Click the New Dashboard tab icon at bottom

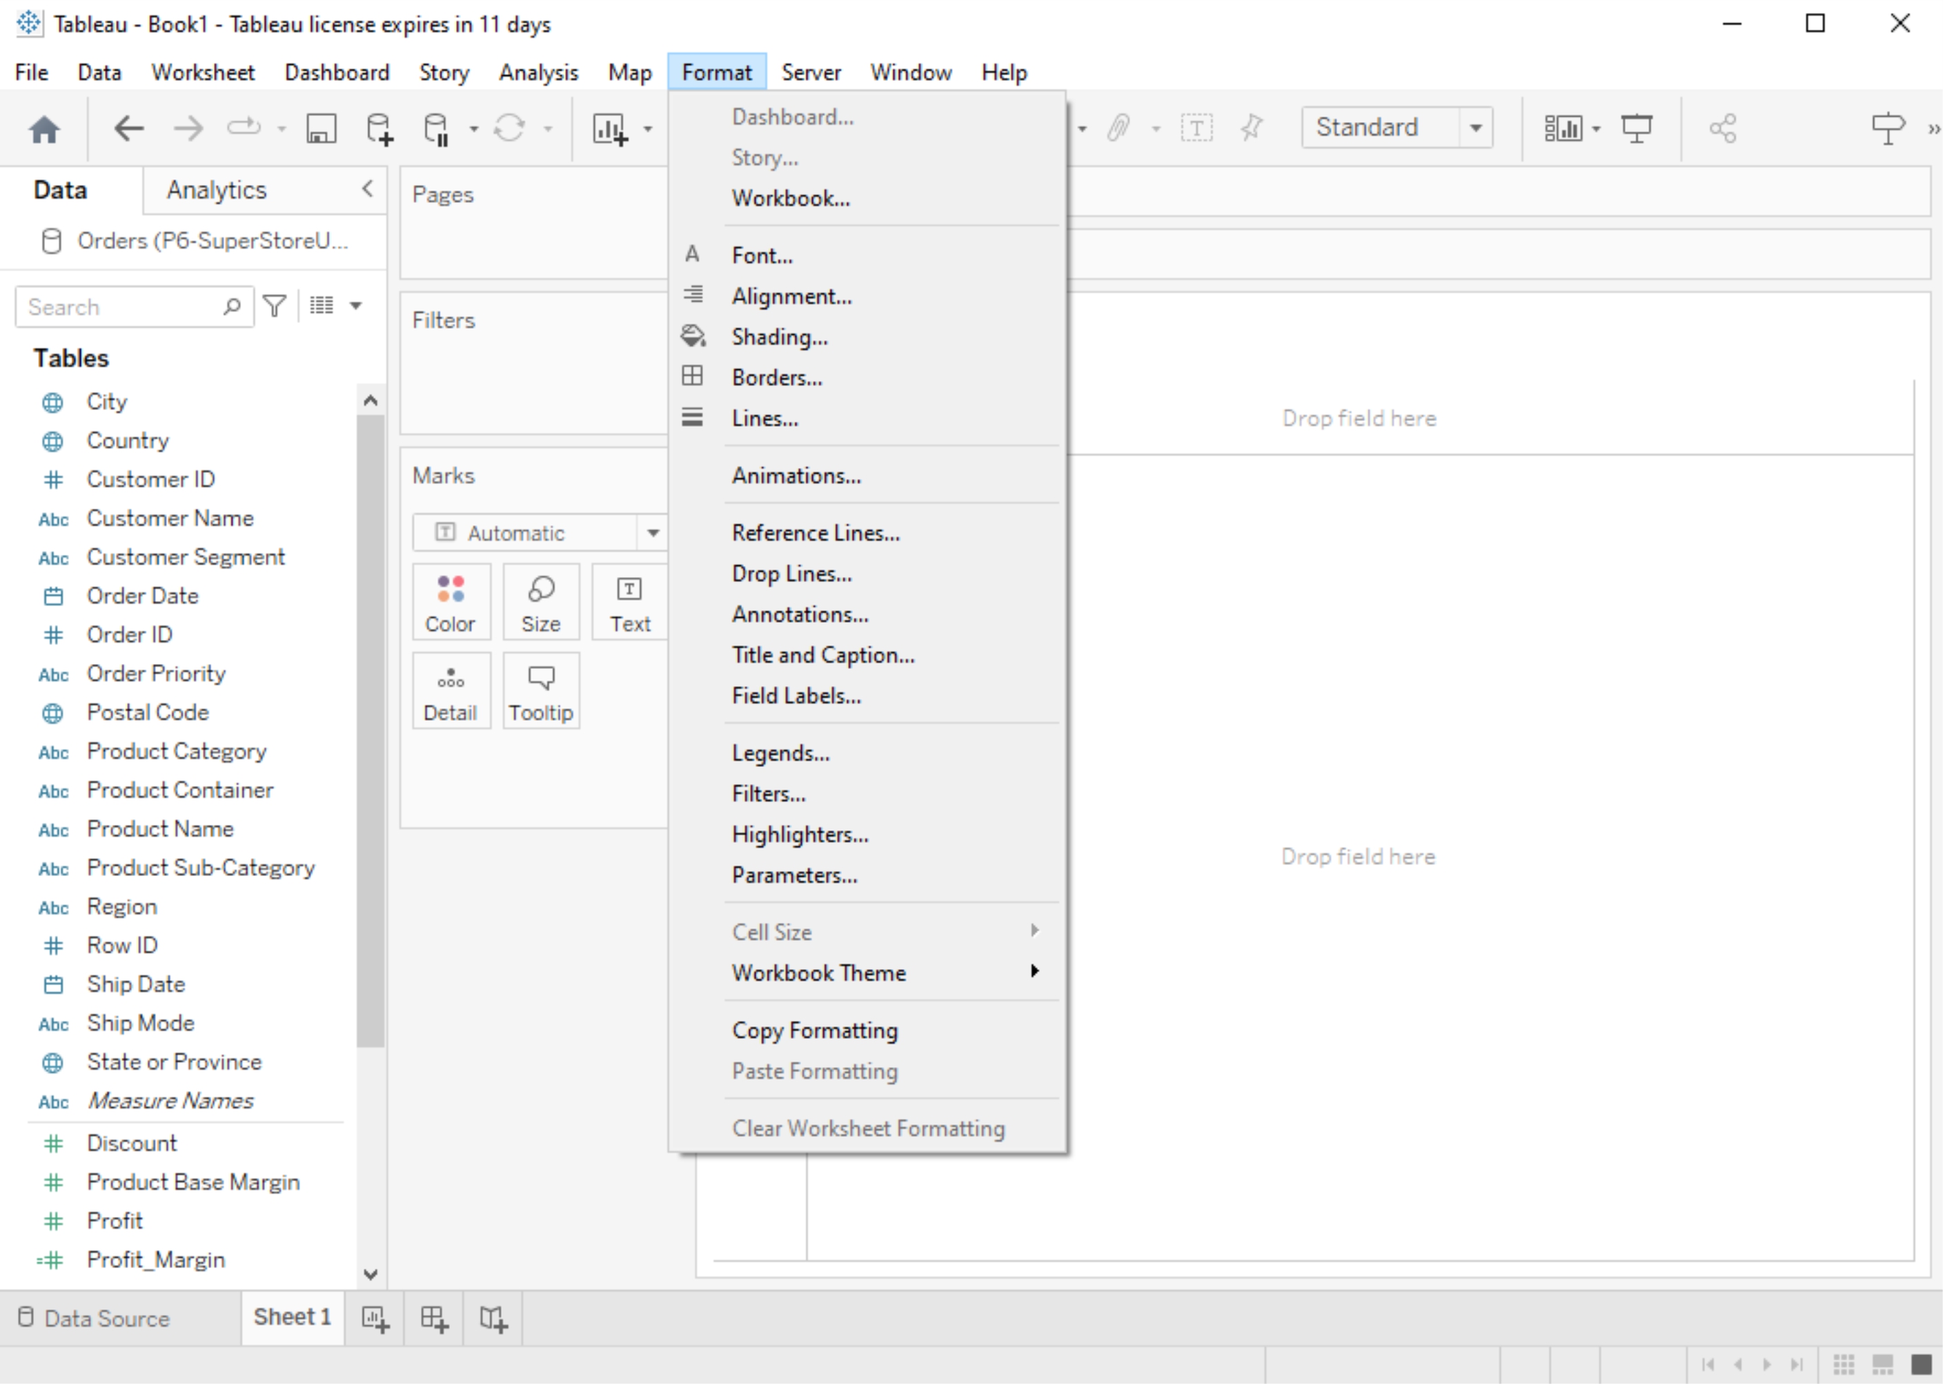click(435, 1319)
